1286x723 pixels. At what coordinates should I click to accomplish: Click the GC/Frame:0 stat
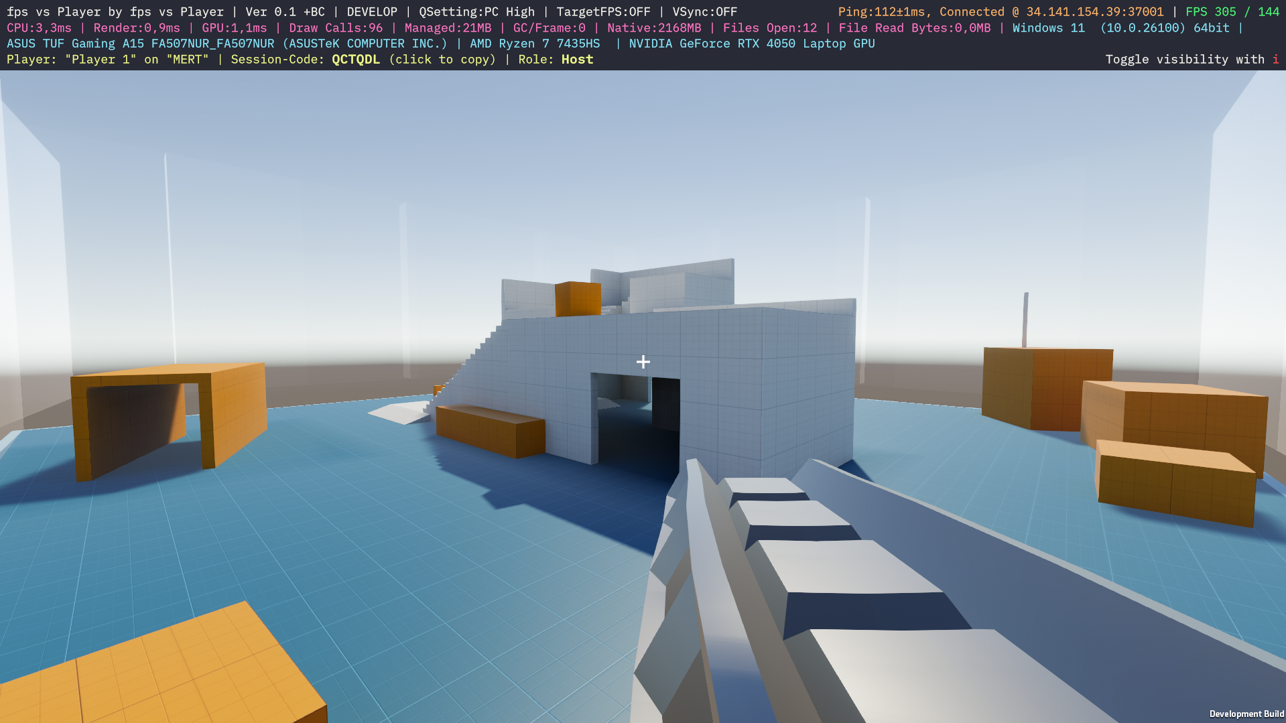[x=550, y=28]
